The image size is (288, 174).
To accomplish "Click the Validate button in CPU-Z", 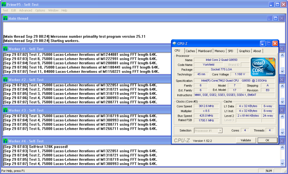I will 246,140.
